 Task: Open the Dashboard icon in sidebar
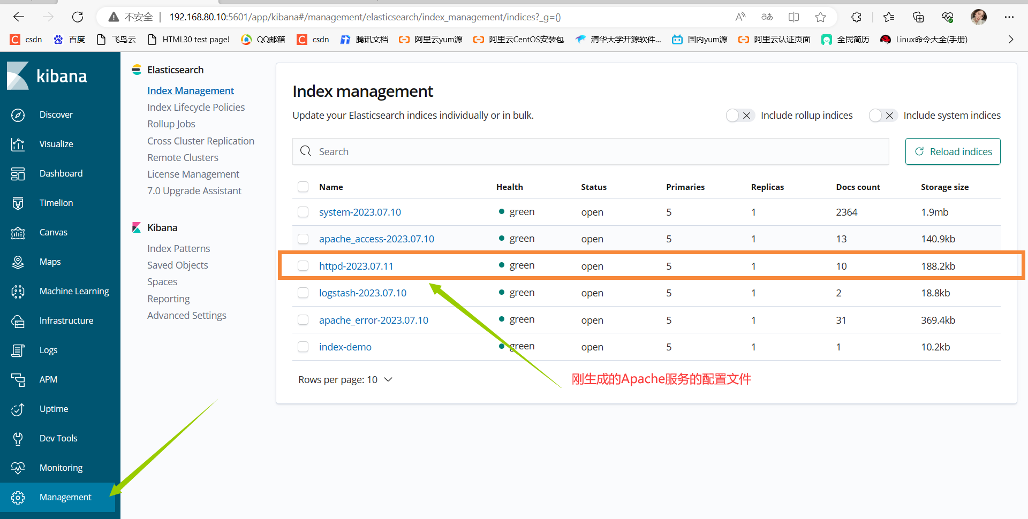point(18,174)
